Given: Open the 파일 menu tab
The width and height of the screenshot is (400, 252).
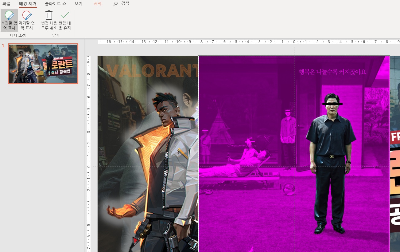Looking at the screenshot, I should pos(6,4).
